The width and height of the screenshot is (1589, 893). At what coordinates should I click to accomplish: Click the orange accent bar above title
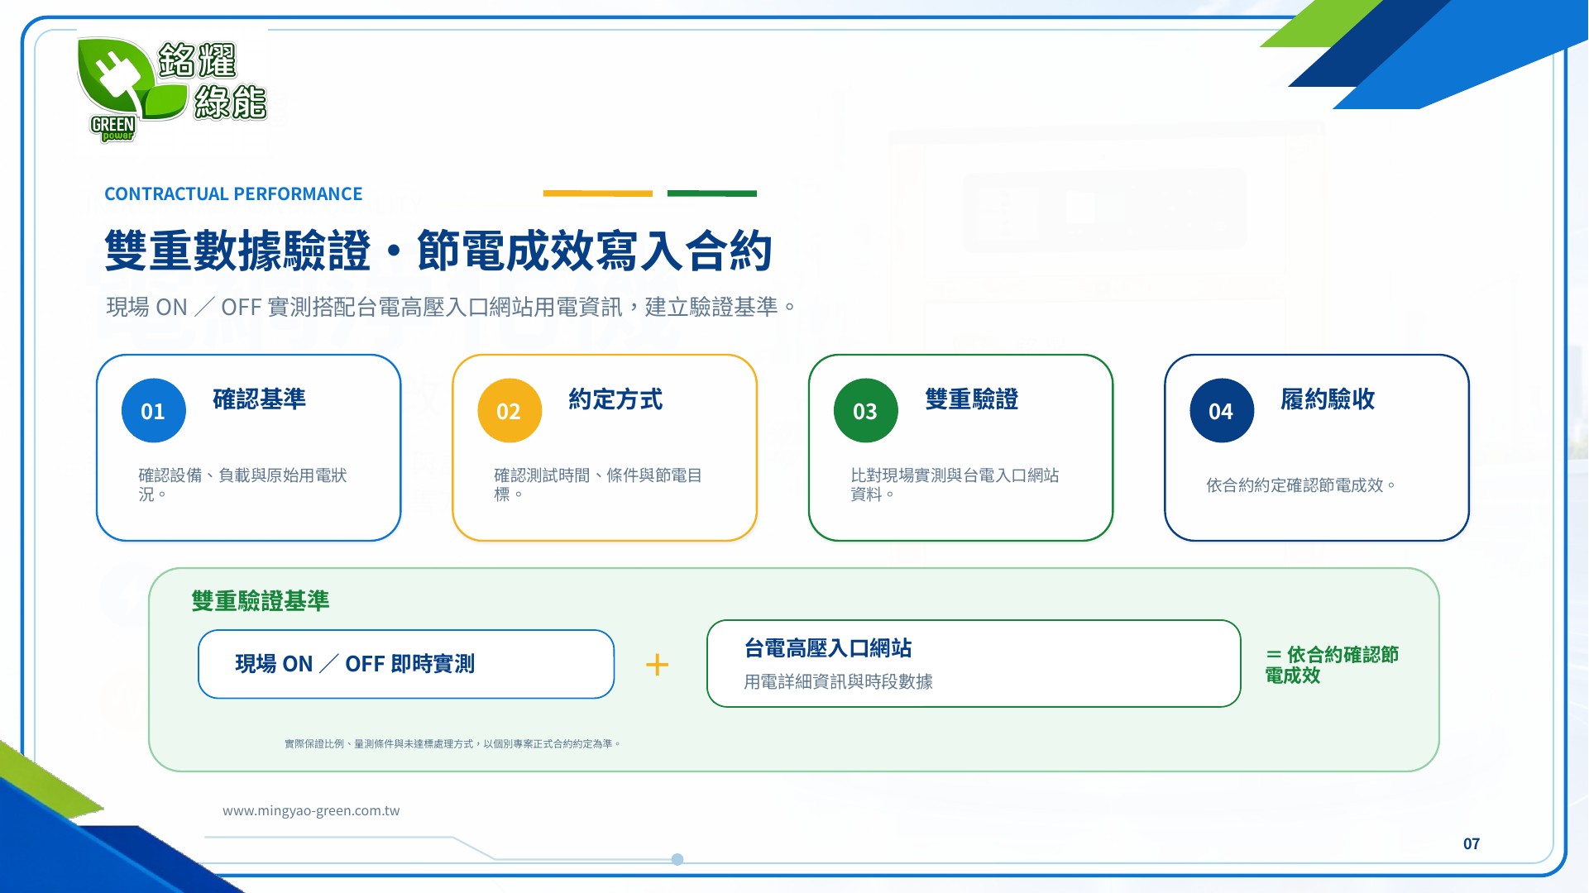[598, 193]
